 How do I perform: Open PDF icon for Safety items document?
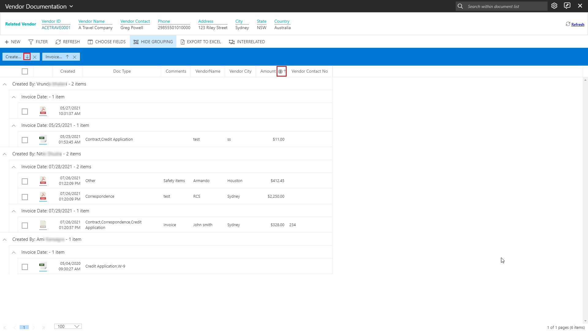click(x=43, y=181)
